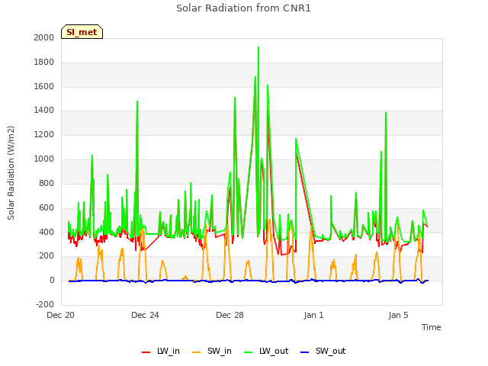This screenshot has width=488, height=366.
Task: Click the y-axis title Solar Radiation (W/m2)
Action: click(x=11, y=173)
